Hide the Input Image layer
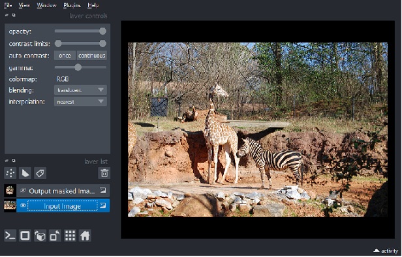The image size is (402, 257). [x=23, y=205]
